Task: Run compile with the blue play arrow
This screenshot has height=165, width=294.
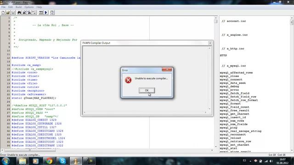Action: point(46,12)
